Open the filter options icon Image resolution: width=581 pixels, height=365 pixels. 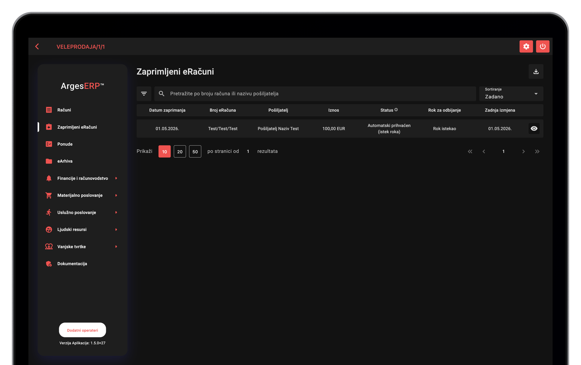[x=144, y=94]
